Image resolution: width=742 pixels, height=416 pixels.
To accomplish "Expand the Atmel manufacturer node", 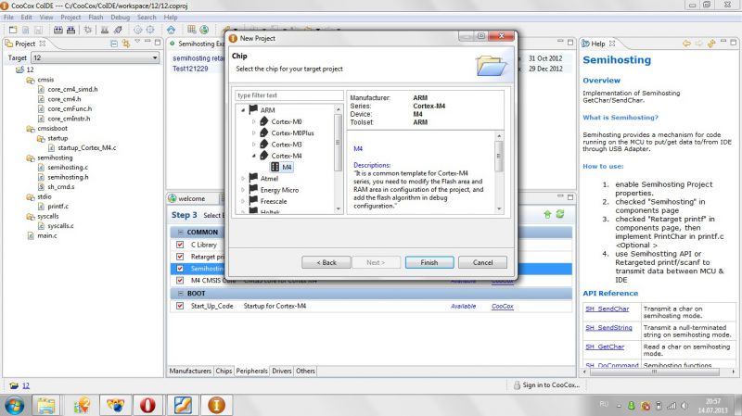I will click(x=243, y=179).
